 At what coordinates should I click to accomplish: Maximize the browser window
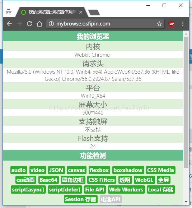pos(164,5)
